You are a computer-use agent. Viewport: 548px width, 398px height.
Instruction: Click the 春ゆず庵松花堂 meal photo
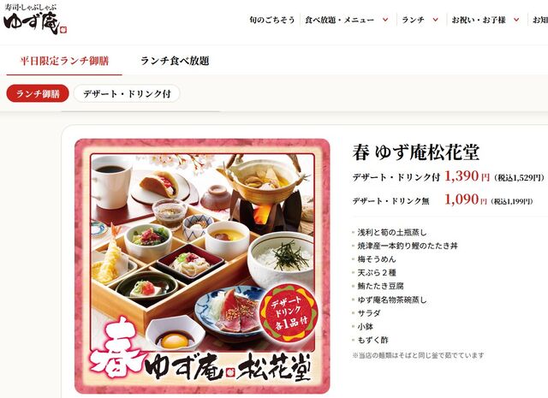(202, 266)
